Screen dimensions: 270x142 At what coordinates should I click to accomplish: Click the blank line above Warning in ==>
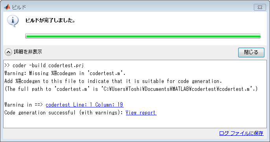[135, 97]
